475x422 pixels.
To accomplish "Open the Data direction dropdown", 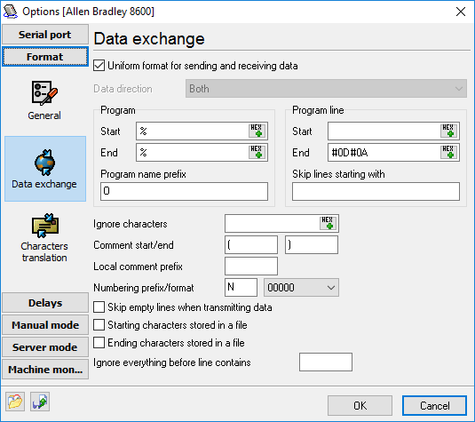I will pyautogui.click(x=326, y=89).
